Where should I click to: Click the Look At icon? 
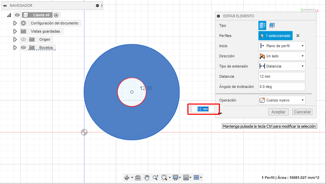click(138, 178)
